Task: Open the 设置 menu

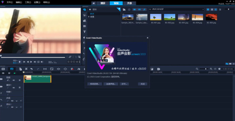Action: pyautogui.click(x=37, y=2)
